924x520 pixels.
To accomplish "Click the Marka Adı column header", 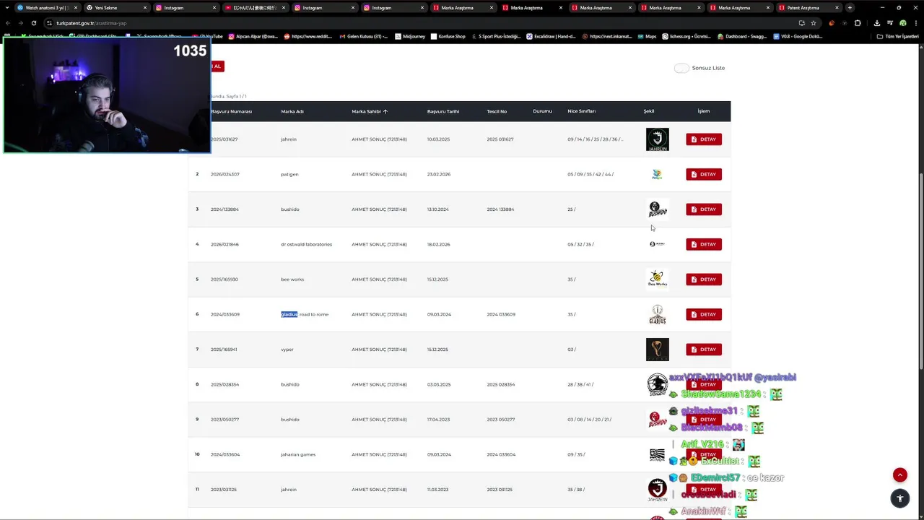I will tap(292, 111).
